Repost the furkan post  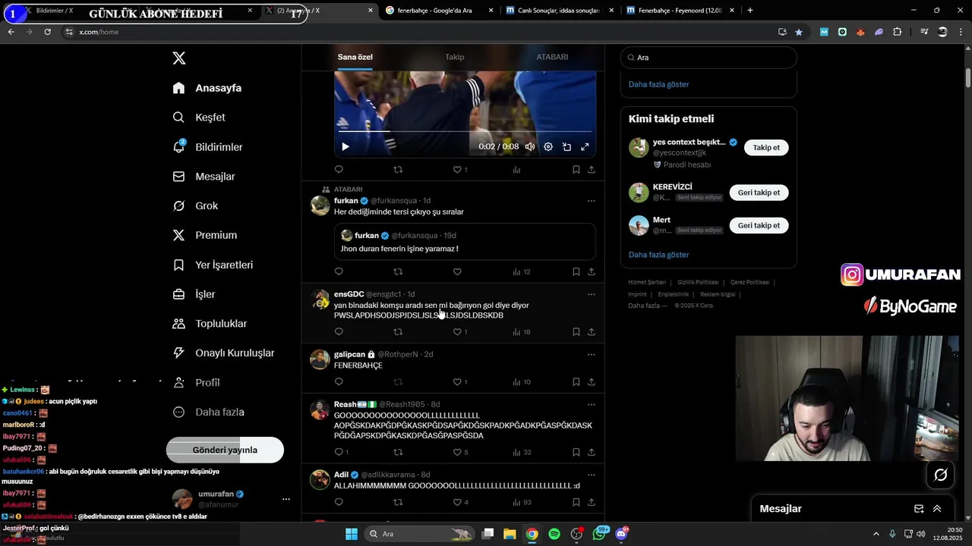[398, 271]
